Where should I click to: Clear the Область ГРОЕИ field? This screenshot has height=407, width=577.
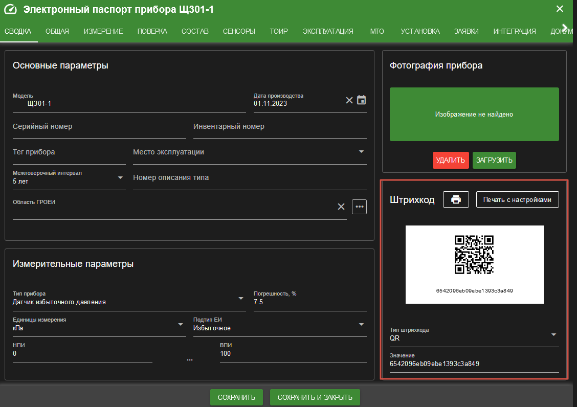[341, 207]
